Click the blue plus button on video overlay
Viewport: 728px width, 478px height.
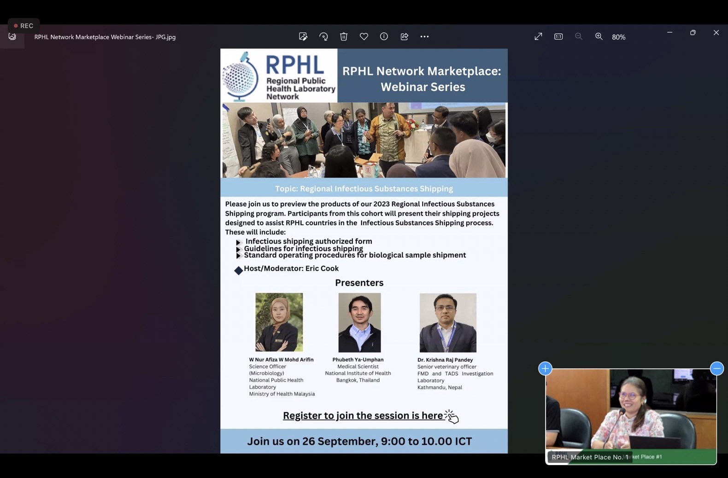pyautogui.click(x=545, y=368)
